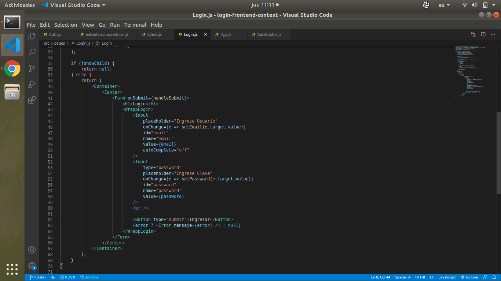Viewport: 501px width, 281px height.
Task: Open the View menu
Action: (x=88, y=25)
